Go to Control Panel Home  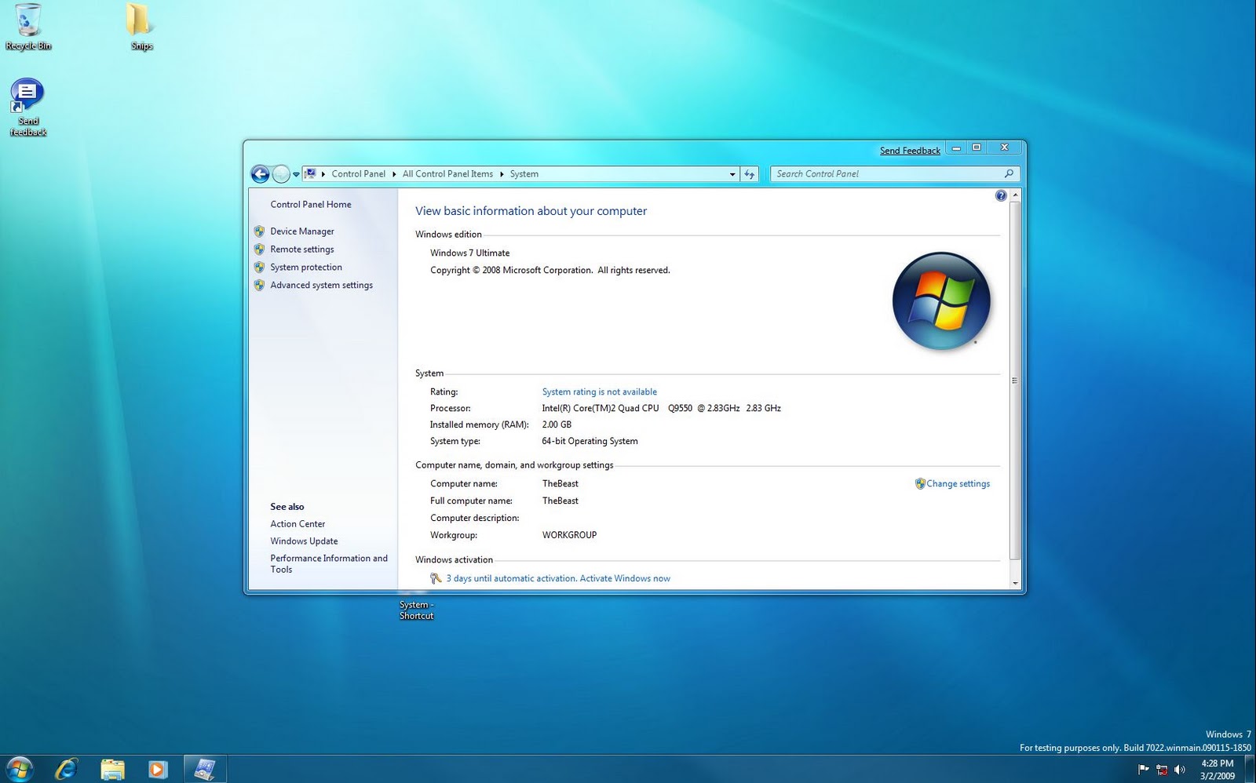[x=311, y=205]
